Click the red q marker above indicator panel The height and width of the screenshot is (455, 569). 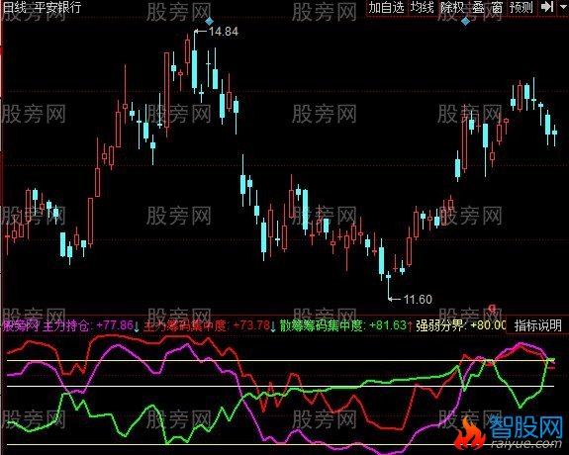pyautogui.click(x=492, y=309)
